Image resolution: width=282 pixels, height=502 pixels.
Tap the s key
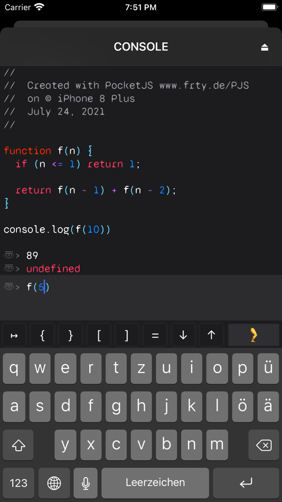[x=40, y=406]
